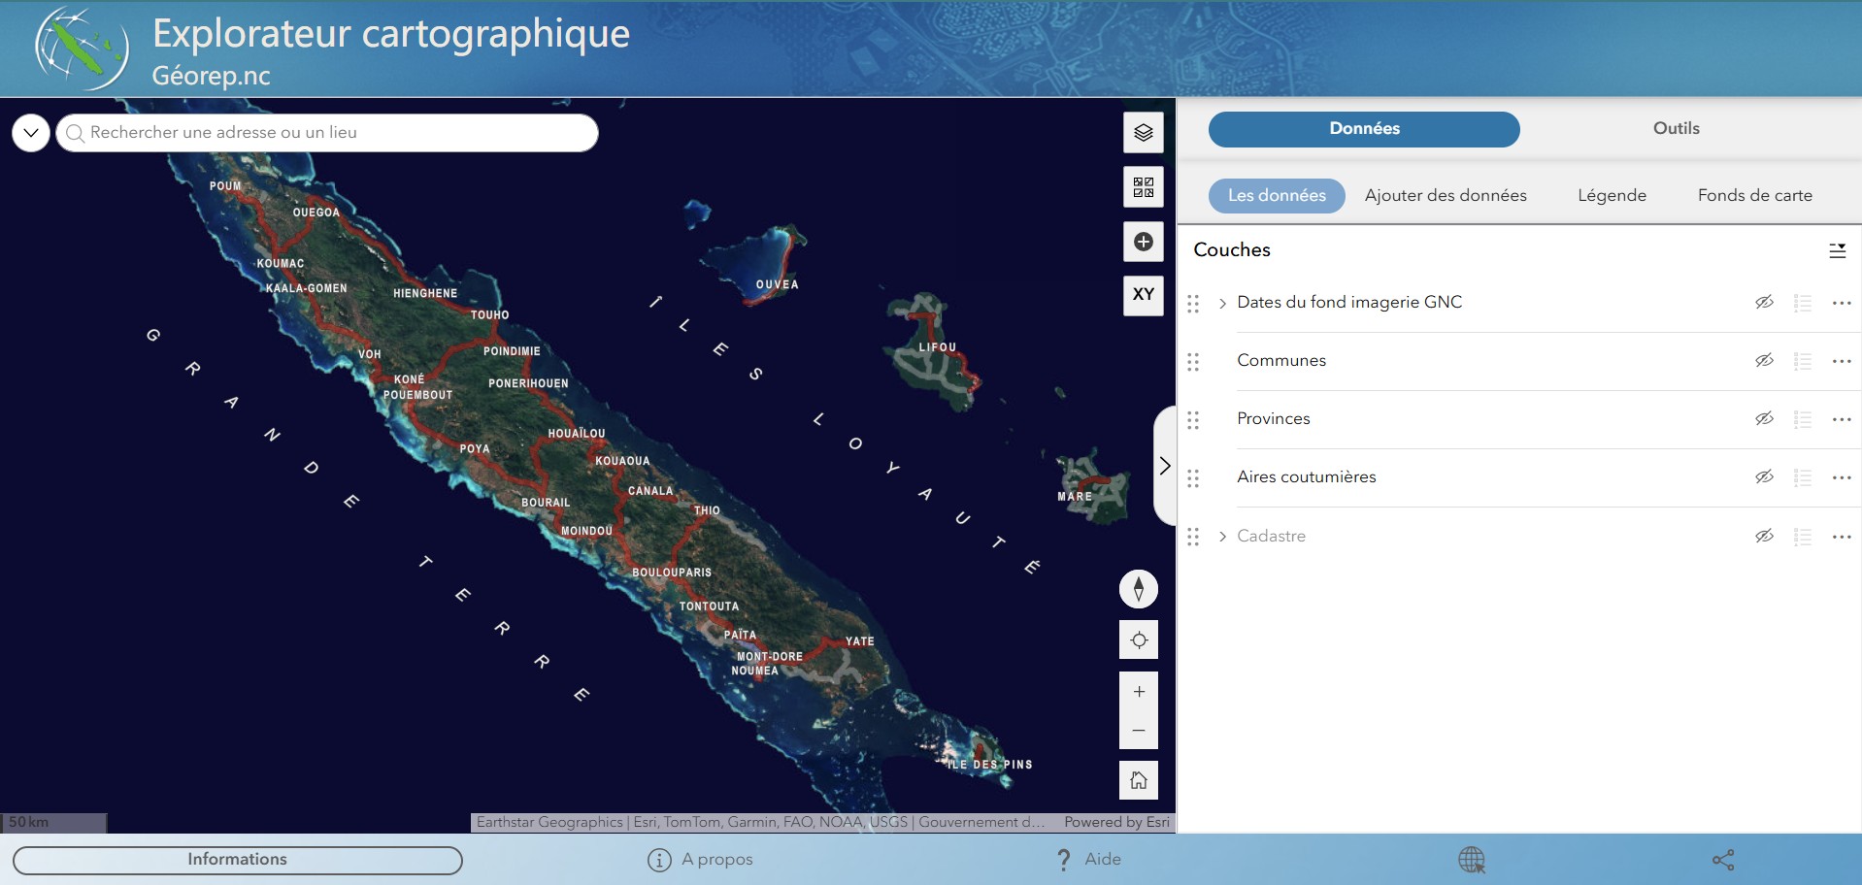Viewport: 1862px width, 885px height.
Task: Click Powered by Esri attribution link
Action: [1116, 822]
